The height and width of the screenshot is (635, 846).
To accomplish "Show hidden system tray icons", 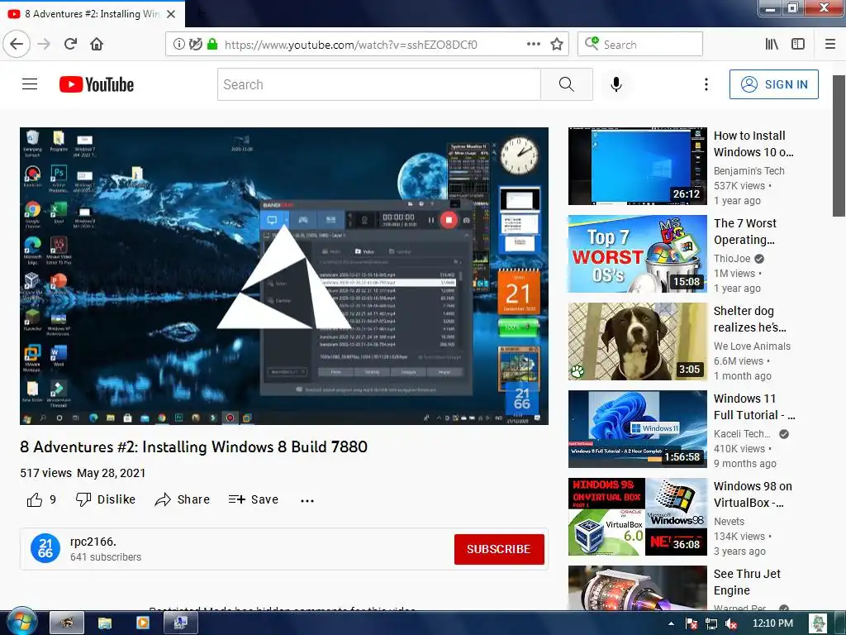I will coord(671,623).
